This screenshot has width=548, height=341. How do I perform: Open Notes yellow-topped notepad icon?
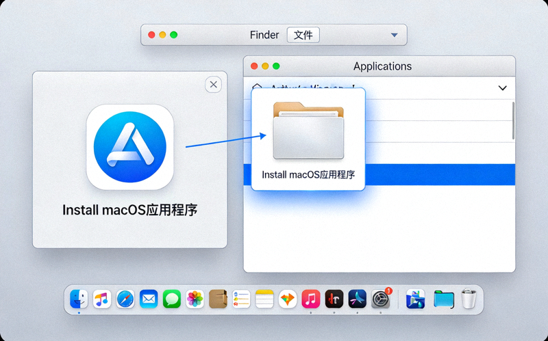(264, 299)
